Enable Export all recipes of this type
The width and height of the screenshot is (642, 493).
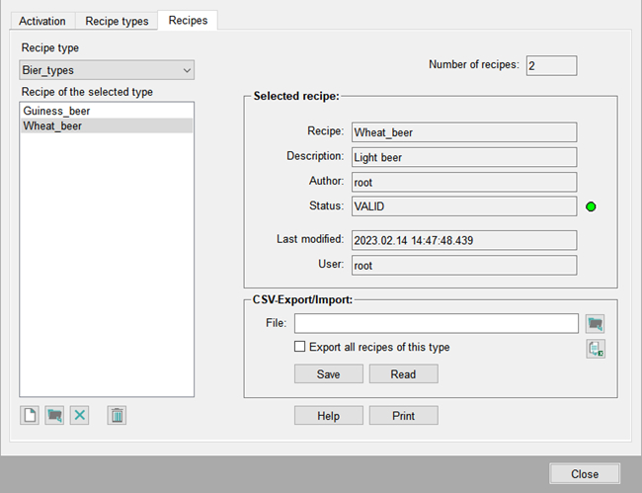pos(299,347)
